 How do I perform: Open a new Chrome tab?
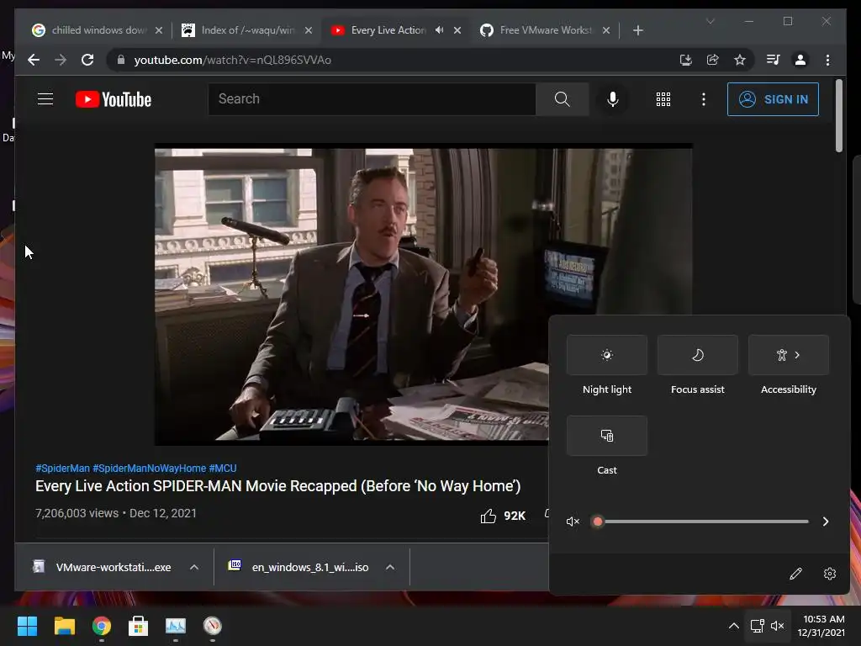[x=637, y=30]
